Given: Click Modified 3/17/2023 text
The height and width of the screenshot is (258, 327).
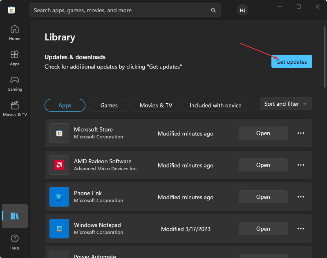Looking at the screenshot, I should click(x=186, y=229).
